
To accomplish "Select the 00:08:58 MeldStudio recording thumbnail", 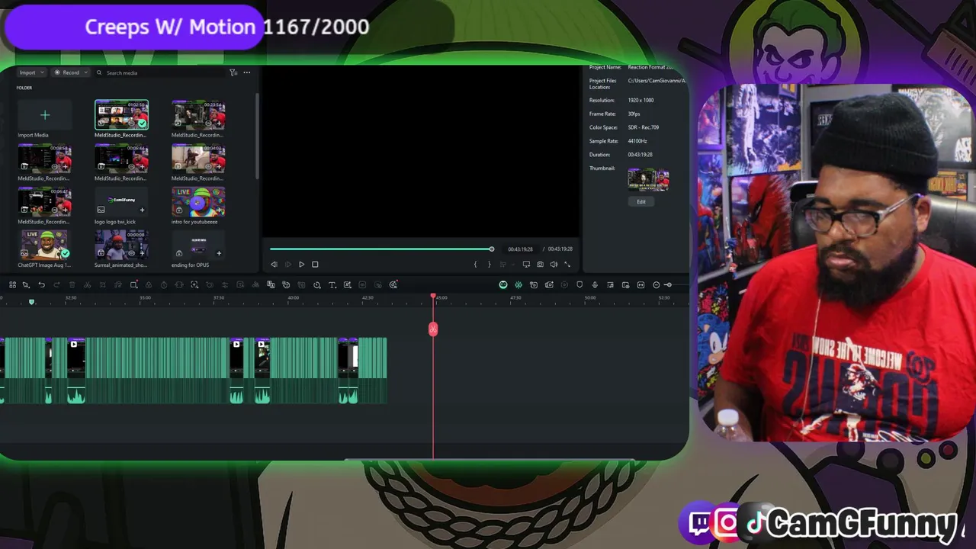I will [x=45, y=159].
